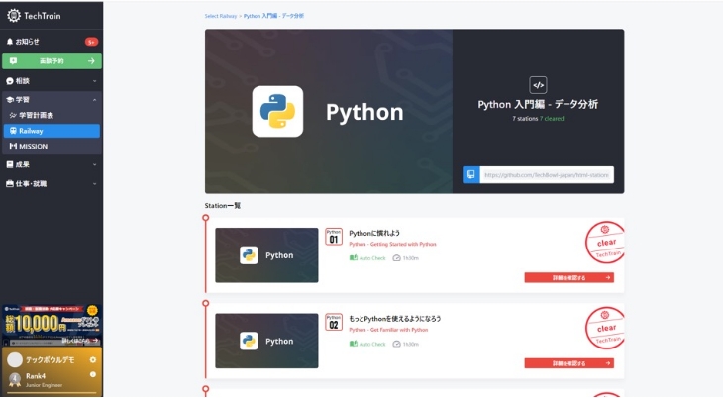Click the info icon beside Rank4
The height and width of the screenshot is (398, 723).
93,374
